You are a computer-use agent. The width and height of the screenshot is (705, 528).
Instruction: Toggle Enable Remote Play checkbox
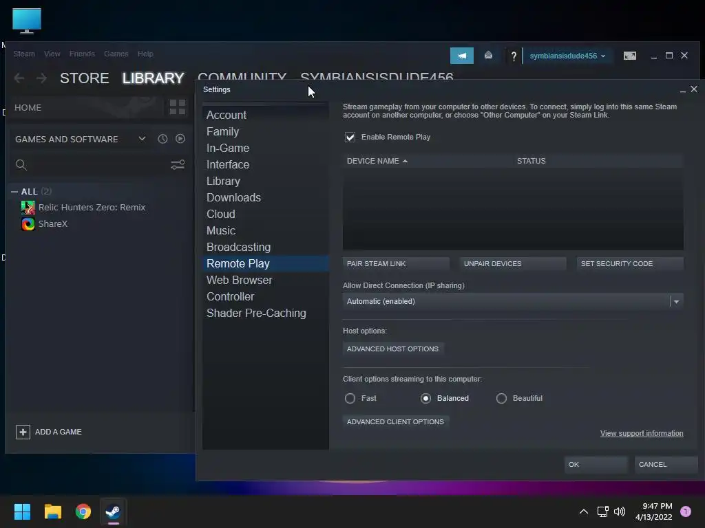tap(350, 137)
